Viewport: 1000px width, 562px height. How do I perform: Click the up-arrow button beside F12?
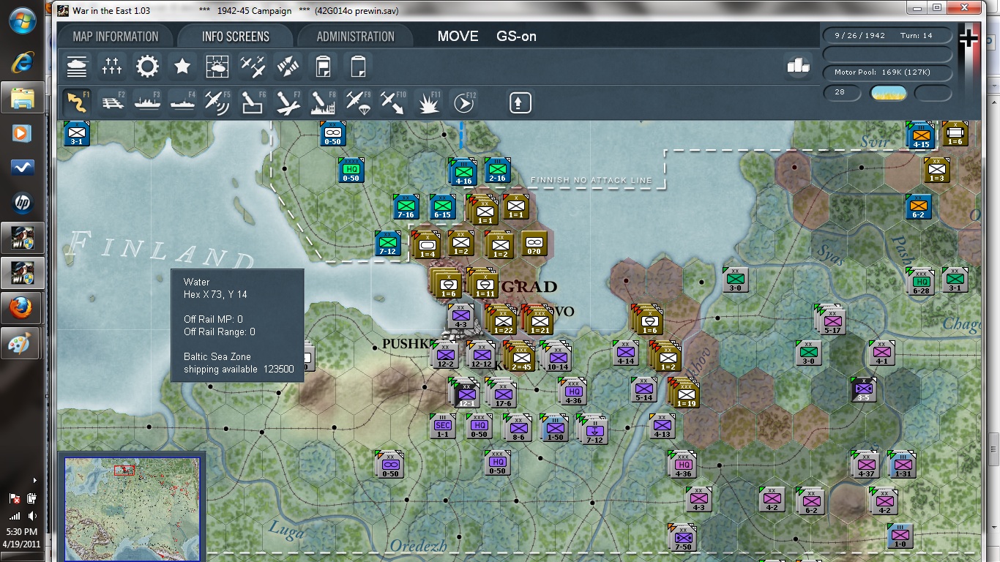pos(520,102)
